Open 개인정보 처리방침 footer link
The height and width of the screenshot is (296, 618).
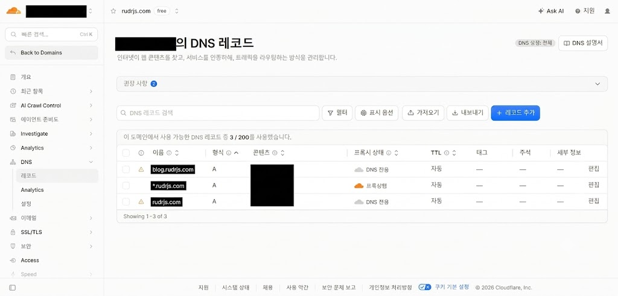(390, 288)
